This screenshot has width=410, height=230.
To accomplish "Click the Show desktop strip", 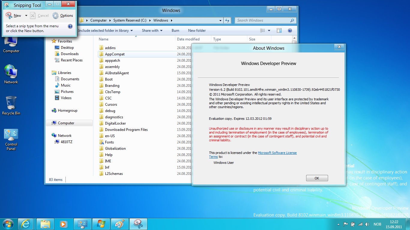I will pyautogui.click(x=408, y=224).
